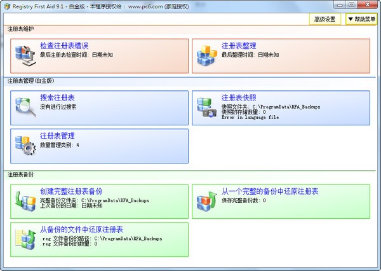Click the restore from .reg files icon
Viewport: 381px width, 271px height.
point(25,239)
